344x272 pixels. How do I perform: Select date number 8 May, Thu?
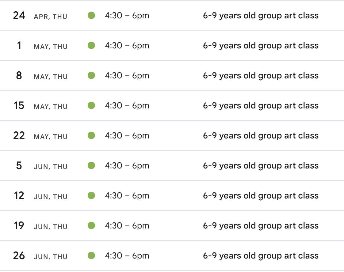(x=19, y=75)
